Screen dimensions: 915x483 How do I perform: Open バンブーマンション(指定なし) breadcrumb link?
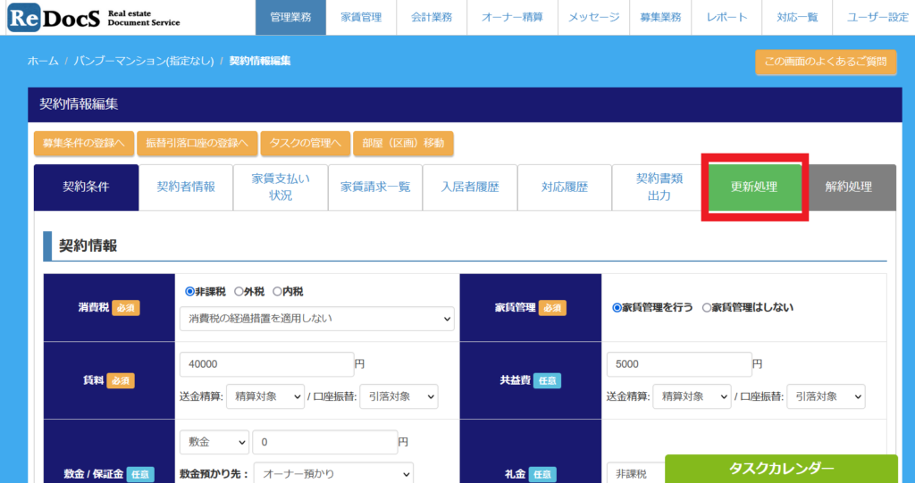coord(144,61)
